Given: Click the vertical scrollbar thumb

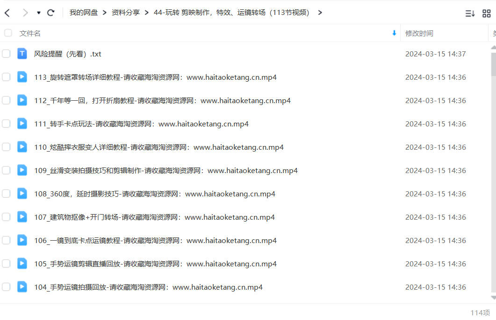Looking at the screenshot, I should [x=494, y=64].
